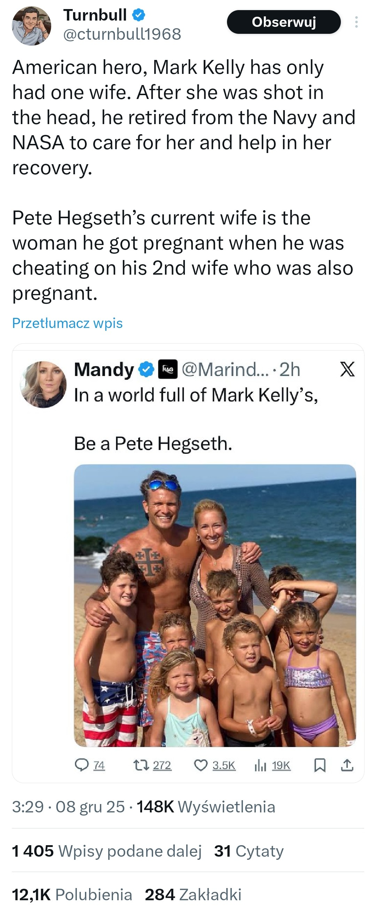Open Mandy's profile picture in quoted post

(43, 384)
